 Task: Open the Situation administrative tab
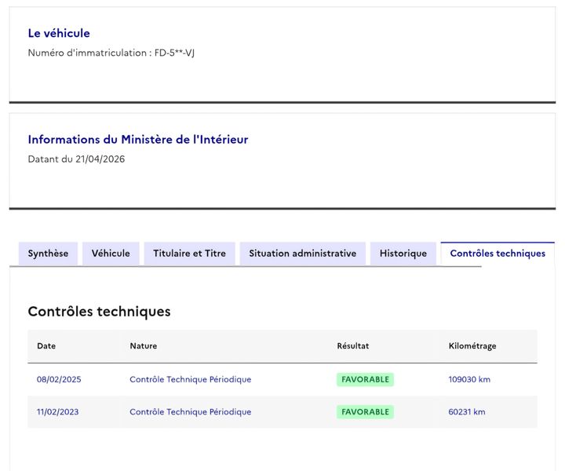[303, 254]
